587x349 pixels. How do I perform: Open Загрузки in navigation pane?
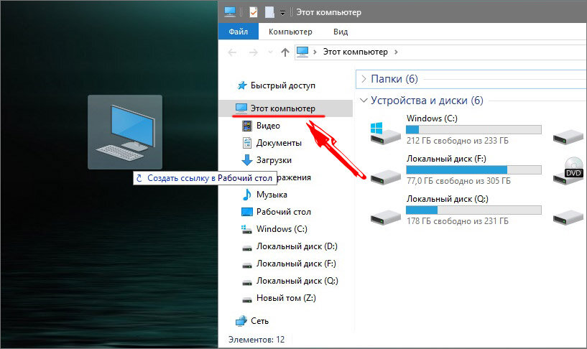point(274,160)
